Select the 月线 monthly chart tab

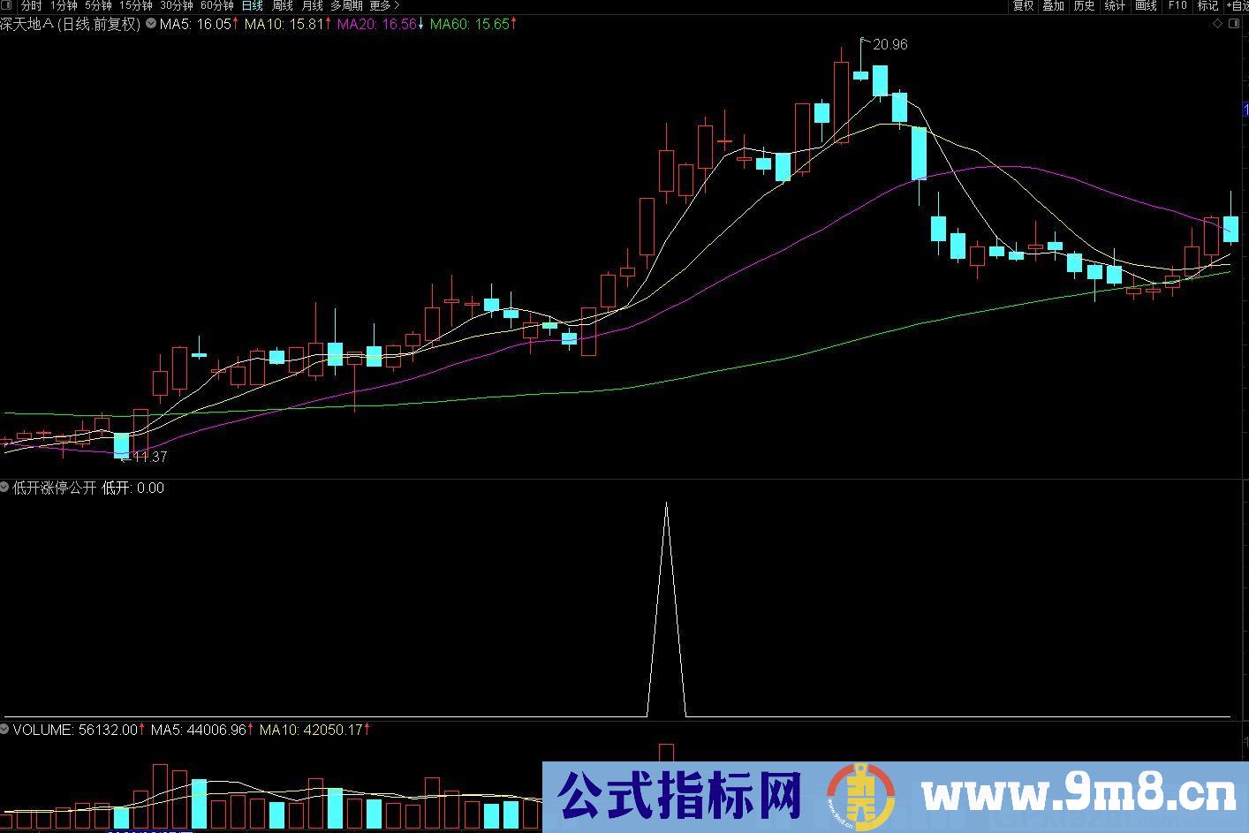tap(312, 5)
